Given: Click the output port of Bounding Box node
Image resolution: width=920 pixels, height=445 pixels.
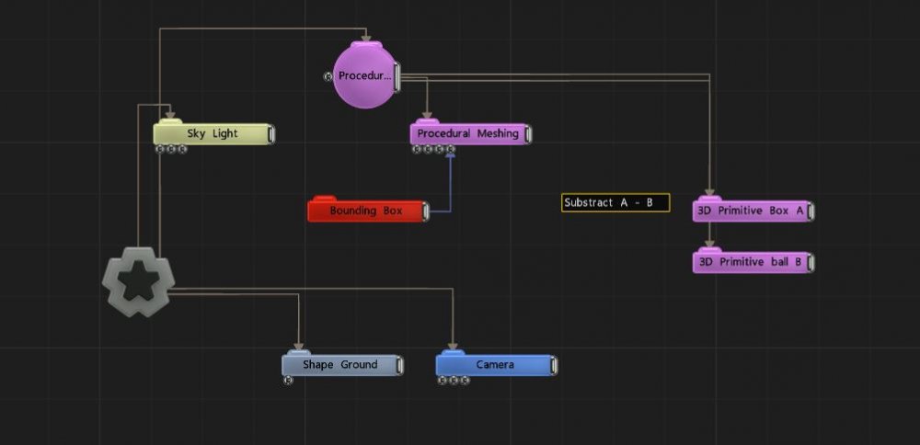Looking at the screenshot, I should pos(427,211).
